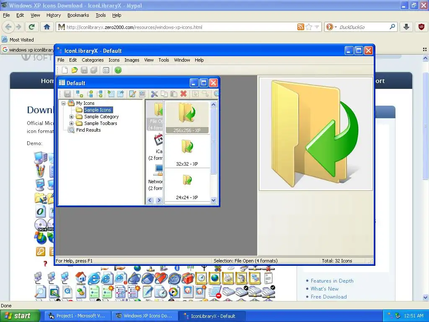This screenshot has width=429, height=322.
Task: Open the Window menu in IconLibraryX
Action: (182, 60)
